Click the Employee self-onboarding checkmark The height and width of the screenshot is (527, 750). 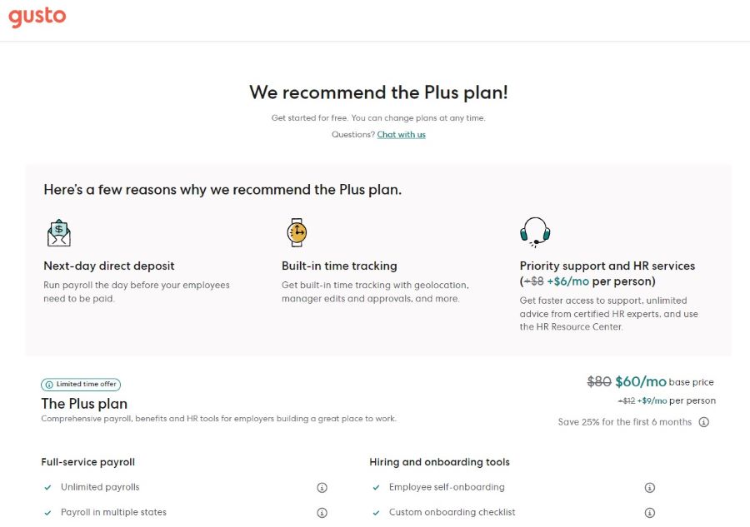click(x=376, y=487)
